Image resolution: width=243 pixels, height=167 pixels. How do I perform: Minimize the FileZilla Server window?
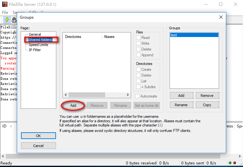click(x=206, y=4)
